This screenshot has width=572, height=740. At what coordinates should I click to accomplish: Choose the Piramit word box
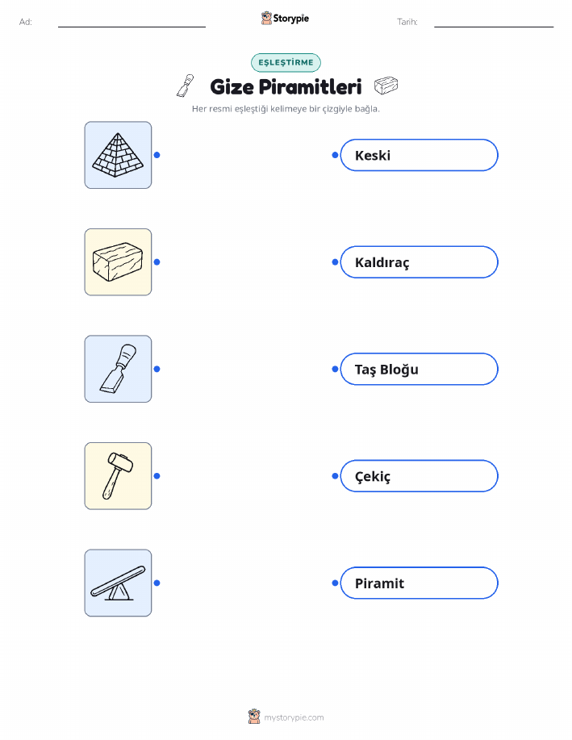point(419,583)
